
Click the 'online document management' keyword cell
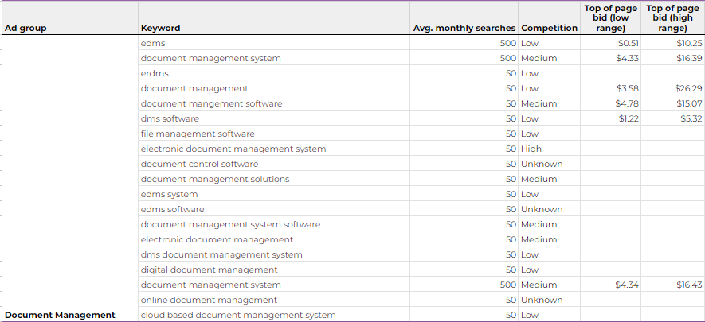(209, 300)
